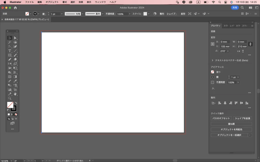
Task: Toggle the constrain width and height link
Action: click(x=250, y=44)
